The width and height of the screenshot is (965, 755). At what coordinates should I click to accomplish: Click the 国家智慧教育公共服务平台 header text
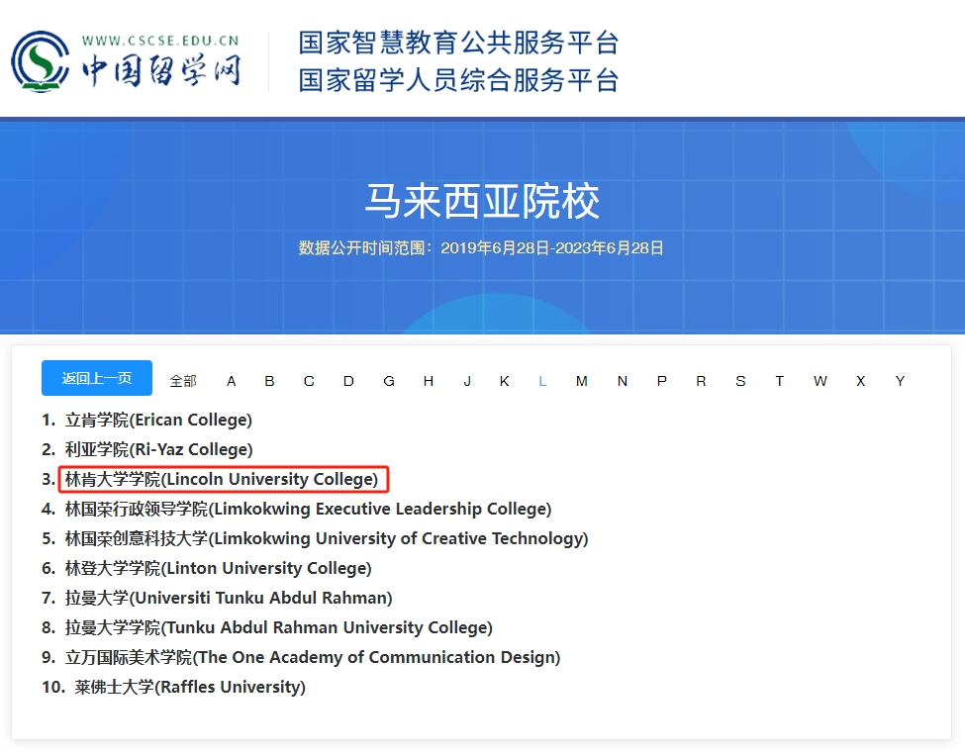pyautogui.click(x=458, y=44)
